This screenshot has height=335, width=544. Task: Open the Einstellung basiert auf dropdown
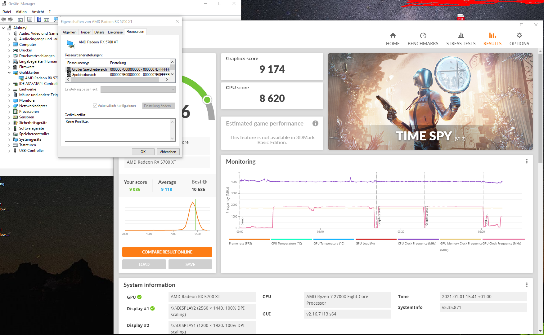138,89
